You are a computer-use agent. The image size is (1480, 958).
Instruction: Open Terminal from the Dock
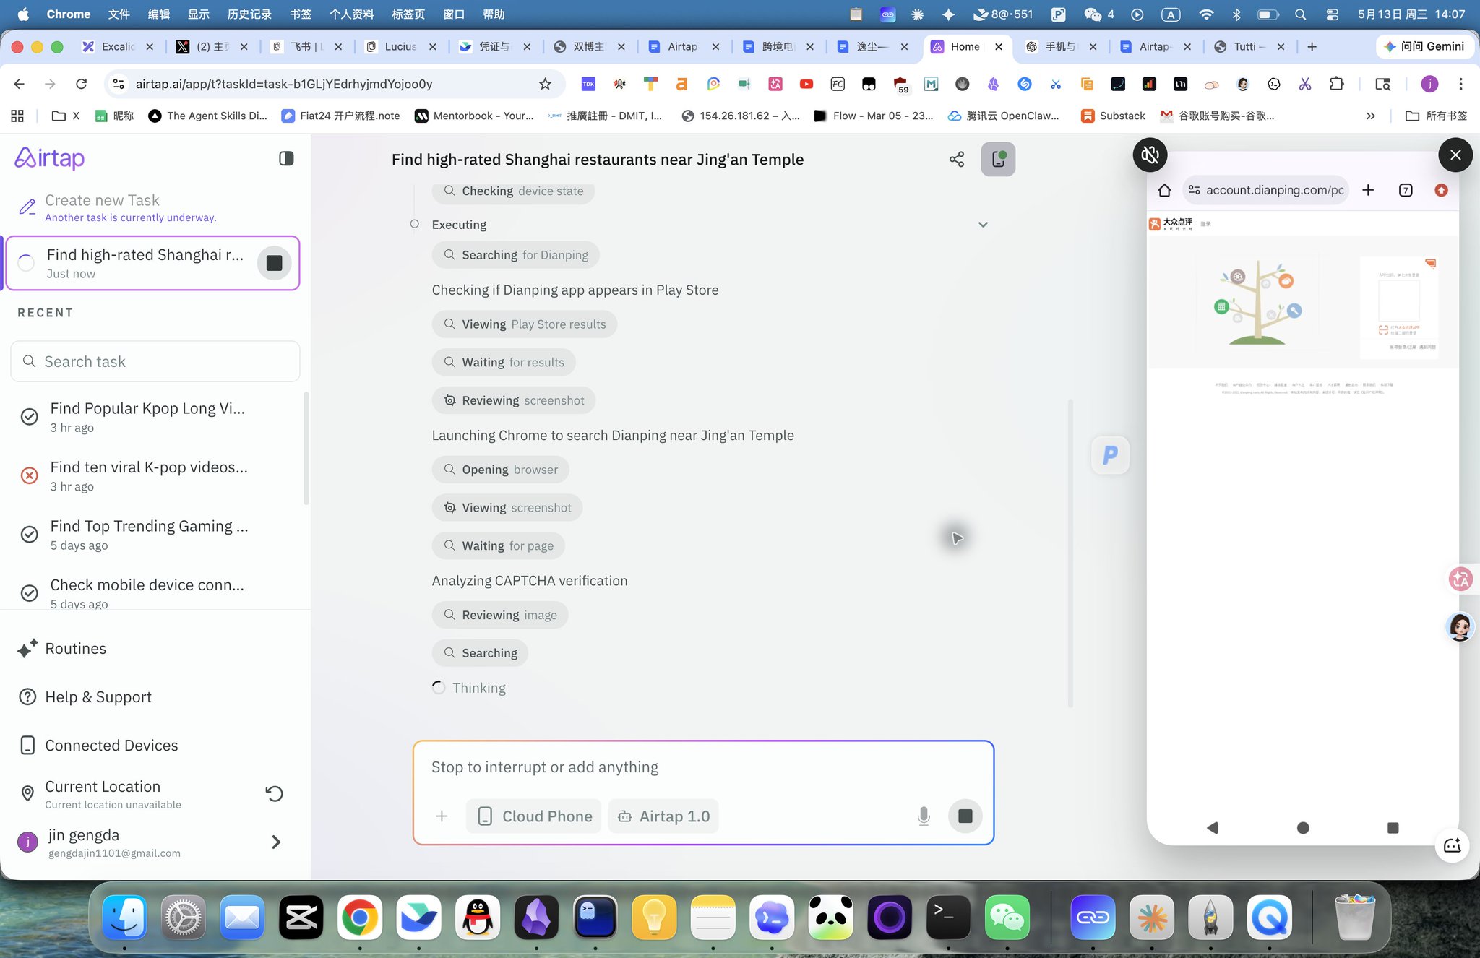[x=948, y=918]
